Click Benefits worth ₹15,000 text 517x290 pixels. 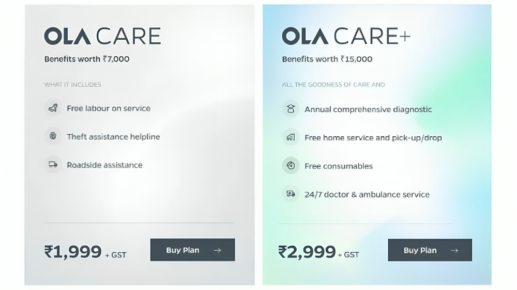[327, 59]
